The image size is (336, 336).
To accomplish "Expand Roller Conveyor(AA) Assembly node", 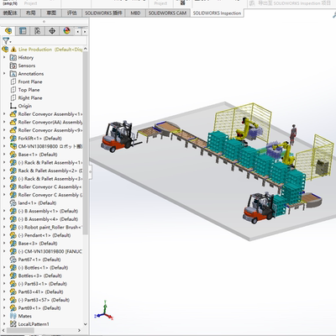I will [4, 123].
